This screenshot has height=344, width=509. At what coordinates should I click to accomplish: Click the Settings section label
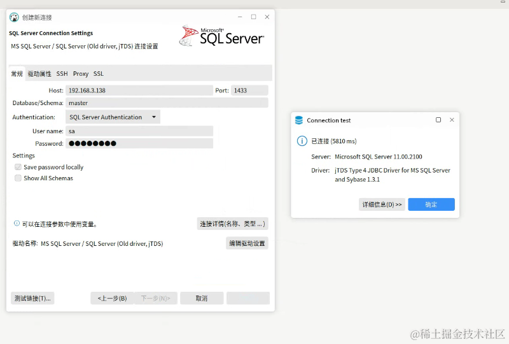click(24, 155)
